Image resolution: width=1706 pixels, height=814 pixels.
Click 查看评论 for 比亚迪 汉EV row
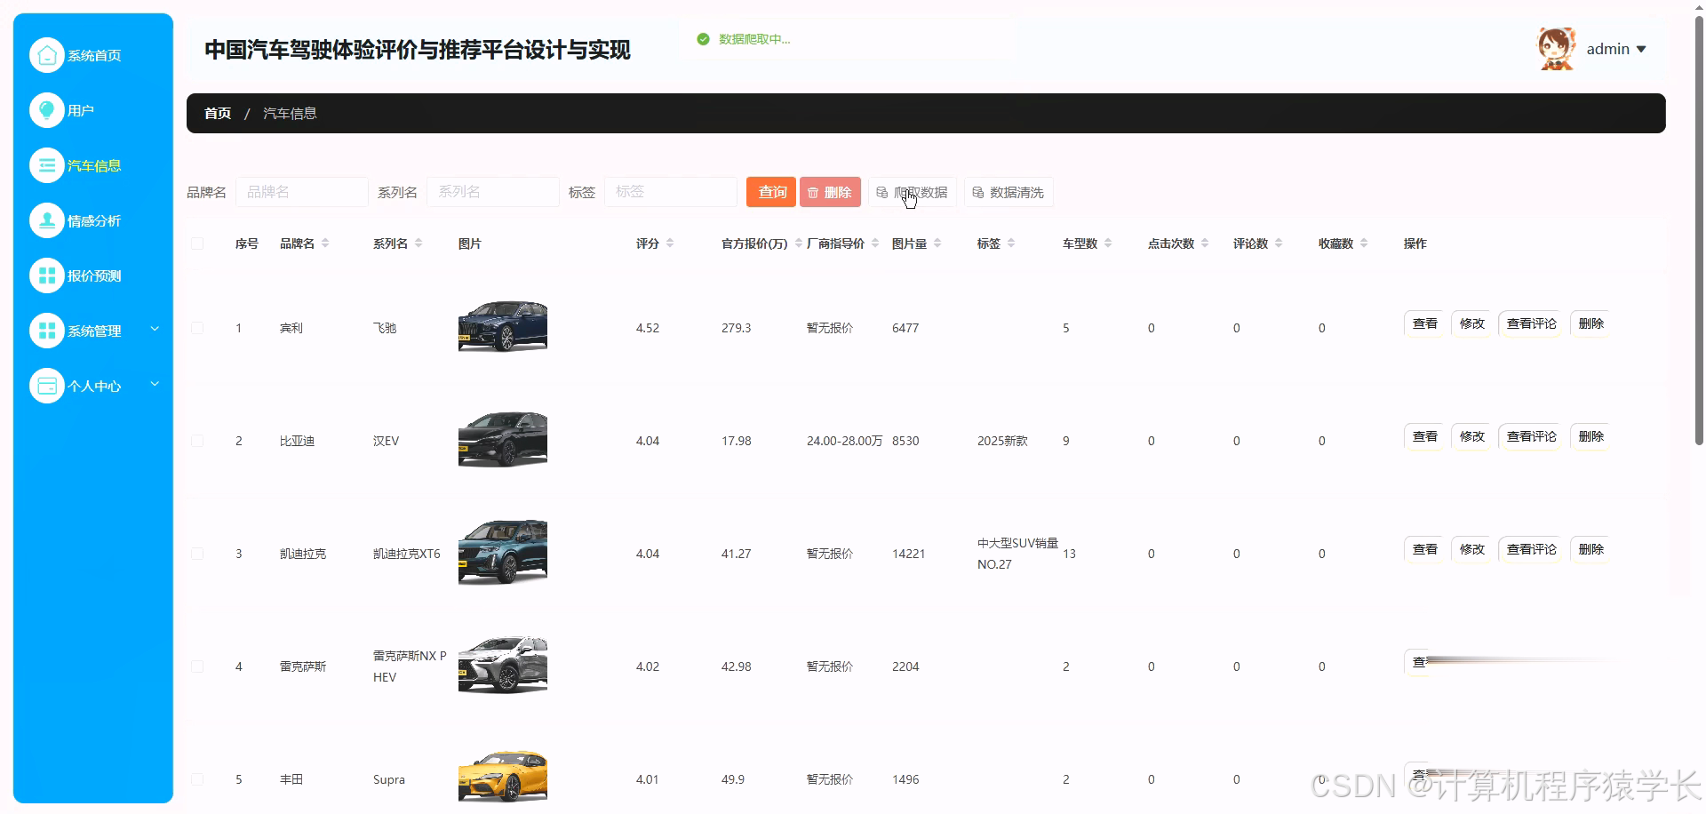click(1531, 436)
